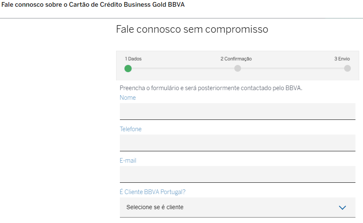363x223 pixels.
Task: Click the "Nome" field label
Action: [x=128, y=98]
